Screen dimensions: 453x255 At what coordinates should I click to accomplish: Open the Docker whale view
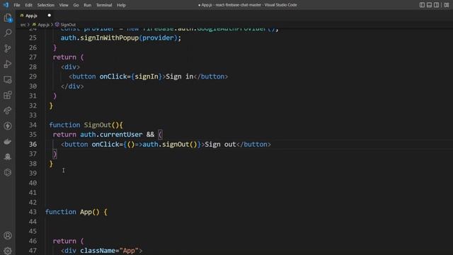tap(8, 142)
